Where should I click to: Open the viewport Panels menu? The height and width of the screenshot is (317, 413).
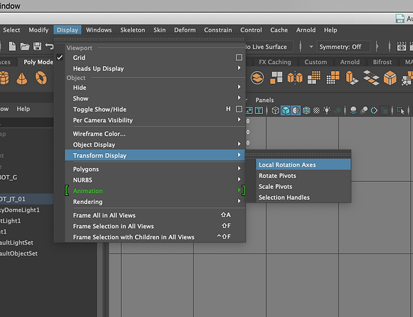[264, 100]
